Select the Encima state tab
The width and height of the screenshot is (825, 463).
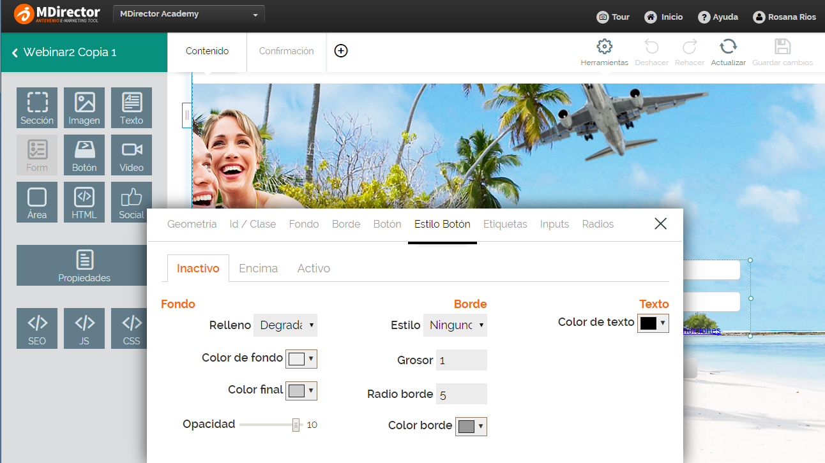[x=258, y=268]
